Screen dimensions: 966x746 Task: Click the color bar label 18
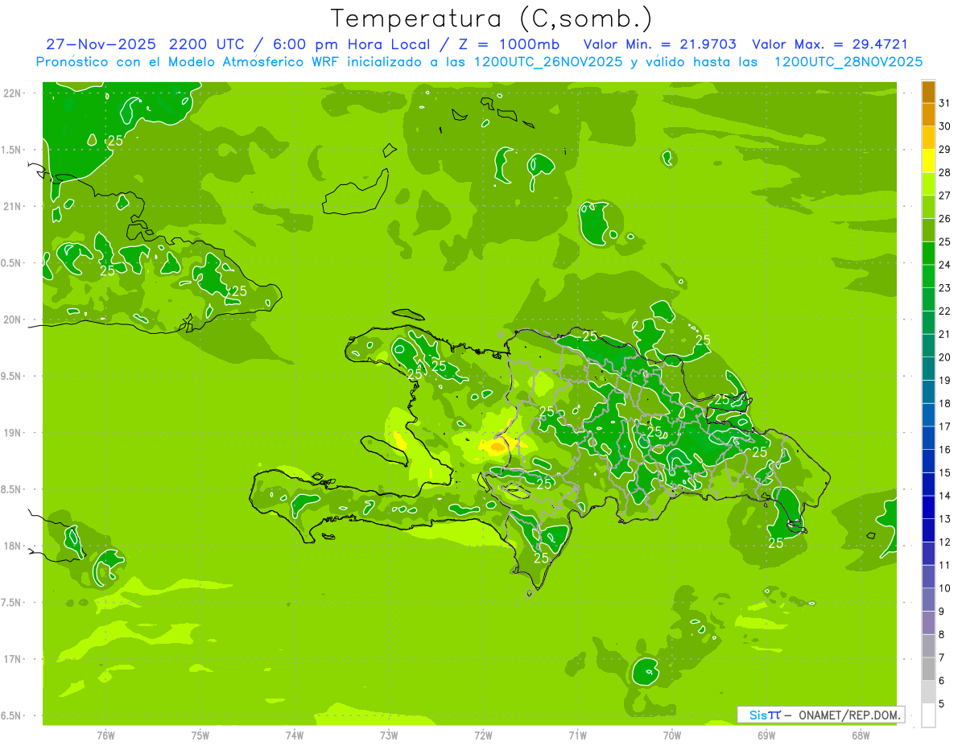click(x=945, y=403)
